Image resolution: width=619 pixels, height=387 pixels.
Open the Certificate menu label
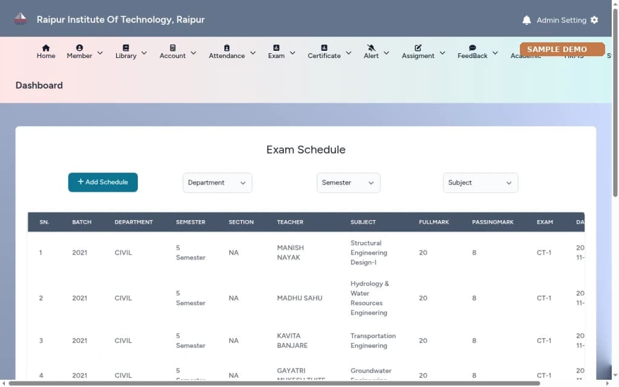coord(324,56)
